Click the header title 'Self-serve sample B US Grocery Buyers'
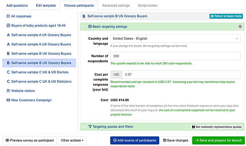The width and height of the screenshot is (246, 146). tap(117, 16)
